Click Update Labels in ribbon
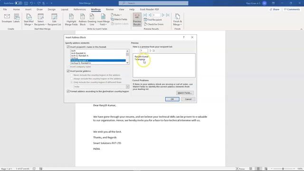This screenshot has width=304, height=171. click(120, 24)
